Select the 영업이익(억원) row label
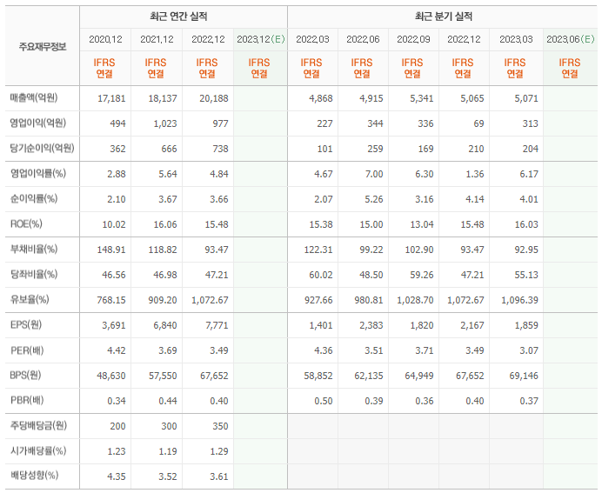 [37, 123]
